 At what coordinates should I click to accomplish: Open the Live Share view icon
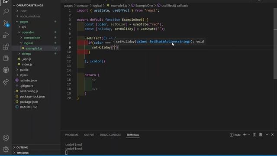pyautogui.click(x=6, y=81)
